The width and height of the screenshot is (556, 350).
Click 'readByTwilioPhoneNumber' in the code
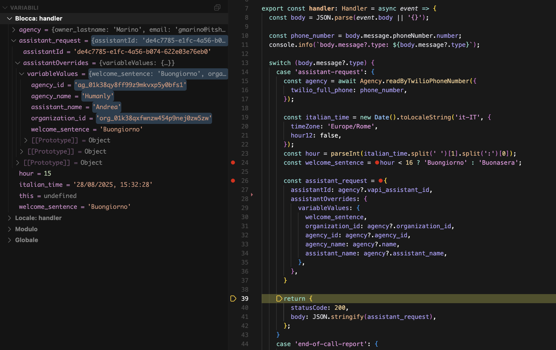tap(427, 81)
